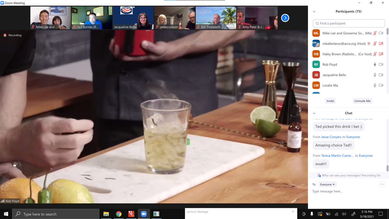Click the Wi-Fi network tray icon
The image size is (389, 219).
pyautogui.click(x=336, y=214)
